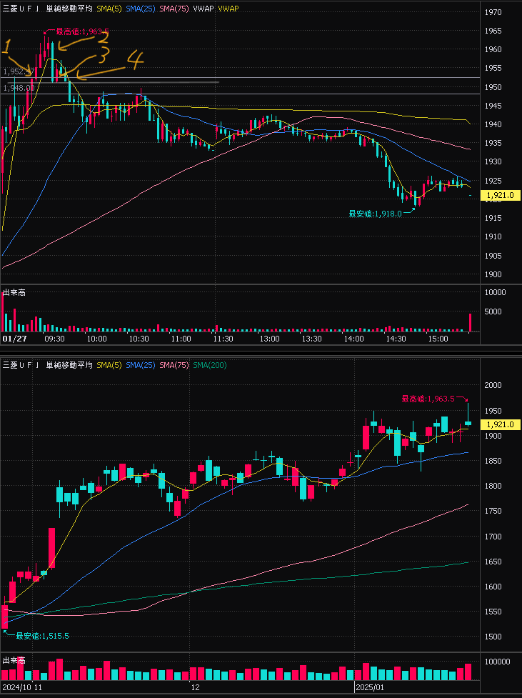Click 単純移動平均 label in the daily chart

tap(69, 365)
